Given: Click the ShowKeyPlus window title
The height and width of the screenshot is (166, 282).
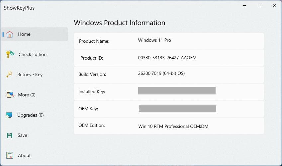Looking at the screenshot, I should coord(19,8).
